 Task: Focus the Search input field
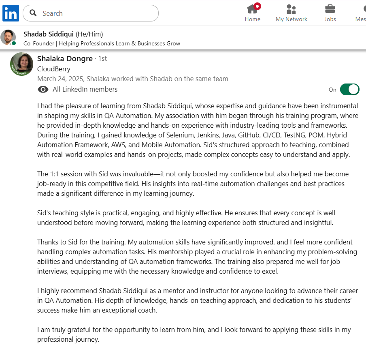[x=97, y=13]
